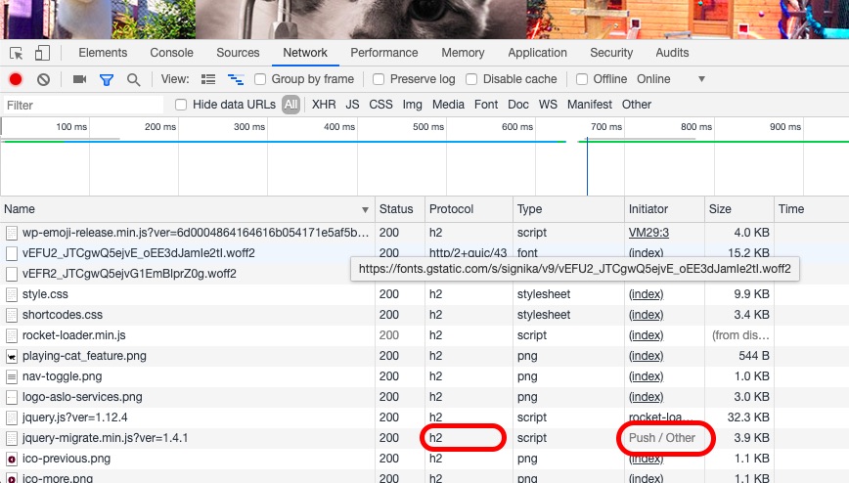
Task: Filter requests by Img
Action: pos(412,105)
